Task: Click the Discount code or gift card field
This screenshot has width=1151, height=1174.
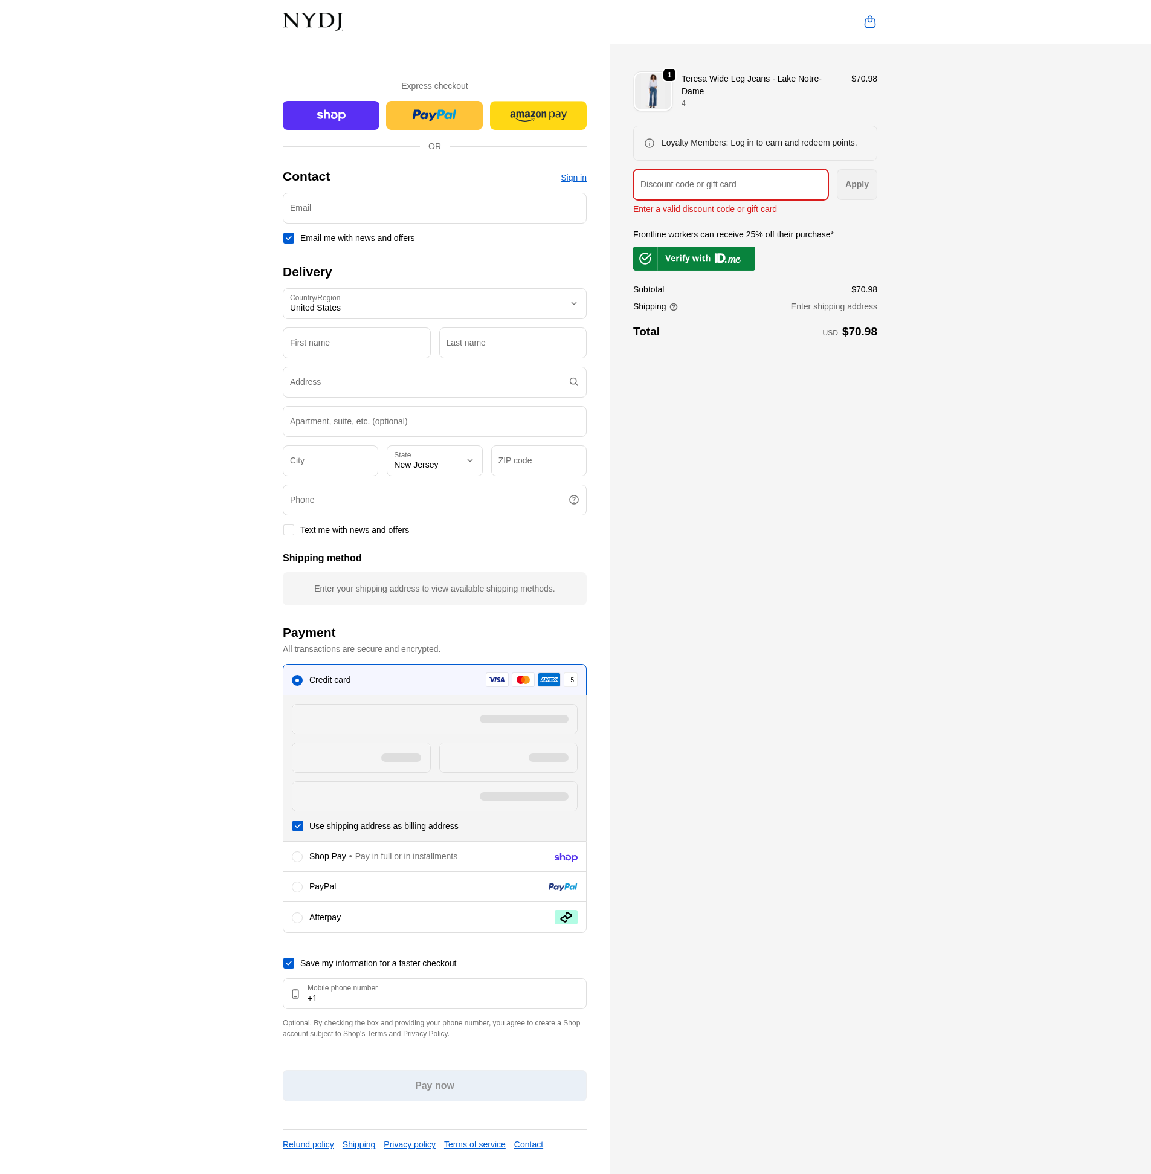Action: click(730, 184)
